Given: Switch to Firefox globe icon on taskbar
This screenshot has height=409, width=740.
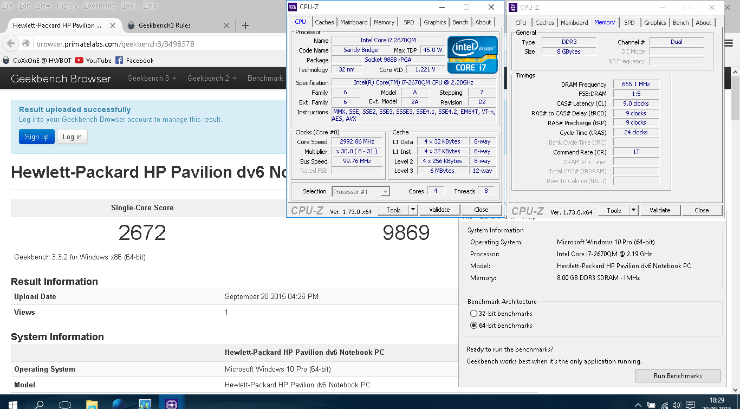Looking at the screenshot, I should point(119,404).
